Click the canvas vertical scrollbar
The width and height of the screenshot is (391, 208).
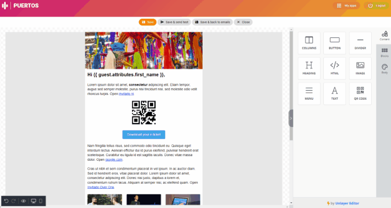click(291, 86)
